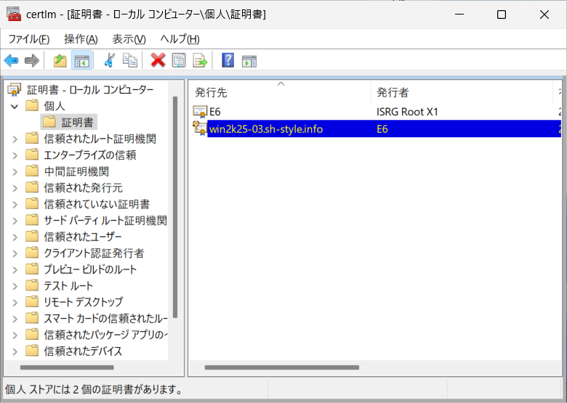
Task: Expand the 信頼されたルート証明機関 node
Action: click(15, 139)
